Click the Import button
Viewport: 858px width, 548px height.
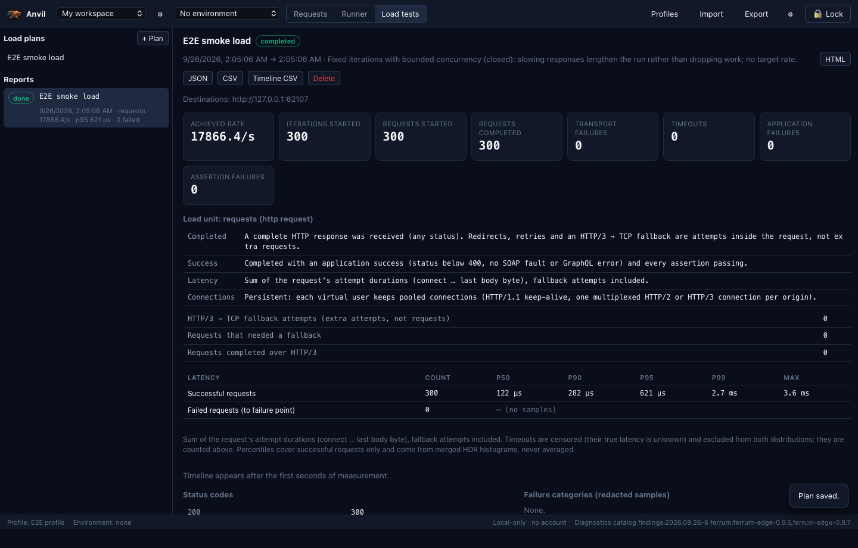click(x=711, y=14)
